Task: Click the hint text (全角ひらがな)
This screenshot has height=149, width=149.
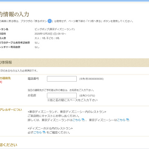Action: point(87,96)
